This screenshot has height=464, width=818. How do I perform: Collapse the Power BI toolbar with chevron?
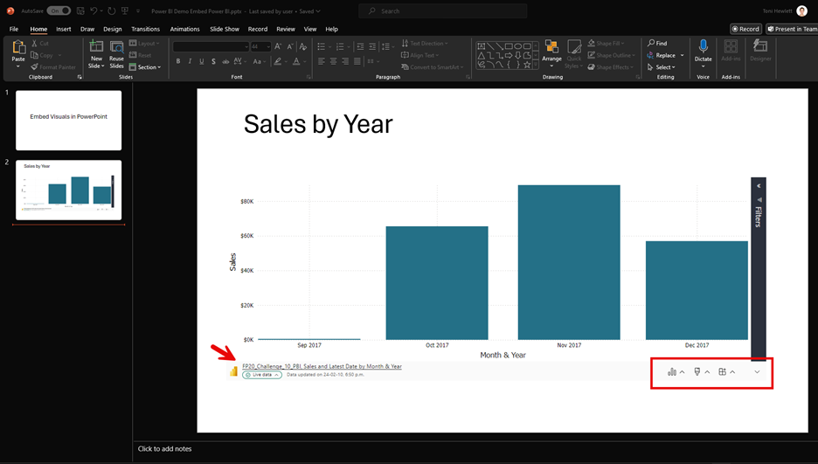[x=757, y=372]
